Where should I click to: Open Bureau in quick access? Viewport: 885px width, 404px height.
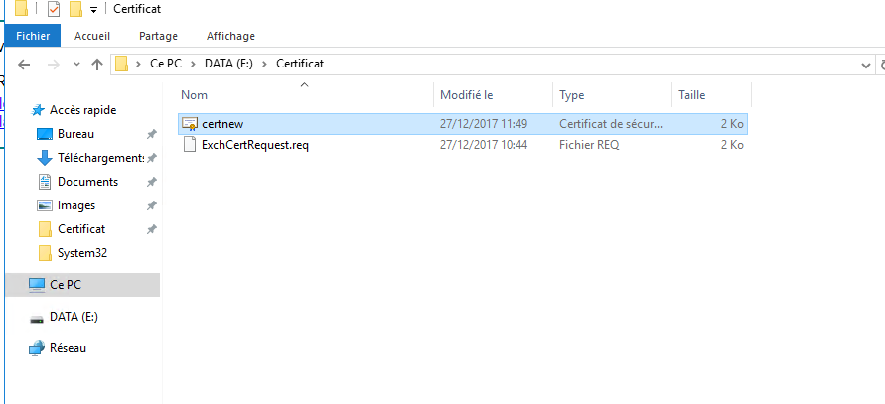click(75, 134)
